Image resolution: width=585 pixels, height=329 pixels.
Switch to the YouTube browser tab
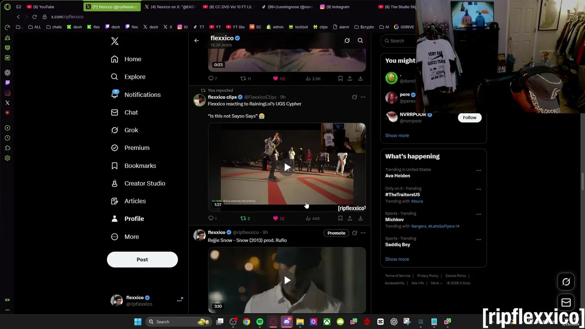[x=43, y=7]
